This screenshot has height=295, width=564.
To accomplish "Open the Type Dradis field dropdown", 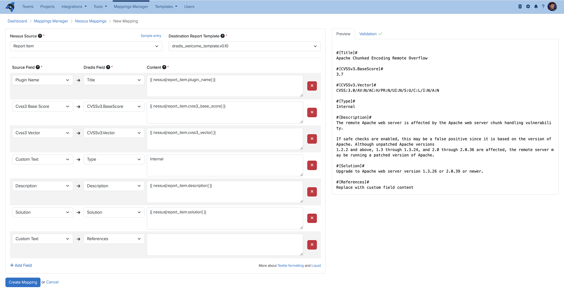I will point(114,159).
